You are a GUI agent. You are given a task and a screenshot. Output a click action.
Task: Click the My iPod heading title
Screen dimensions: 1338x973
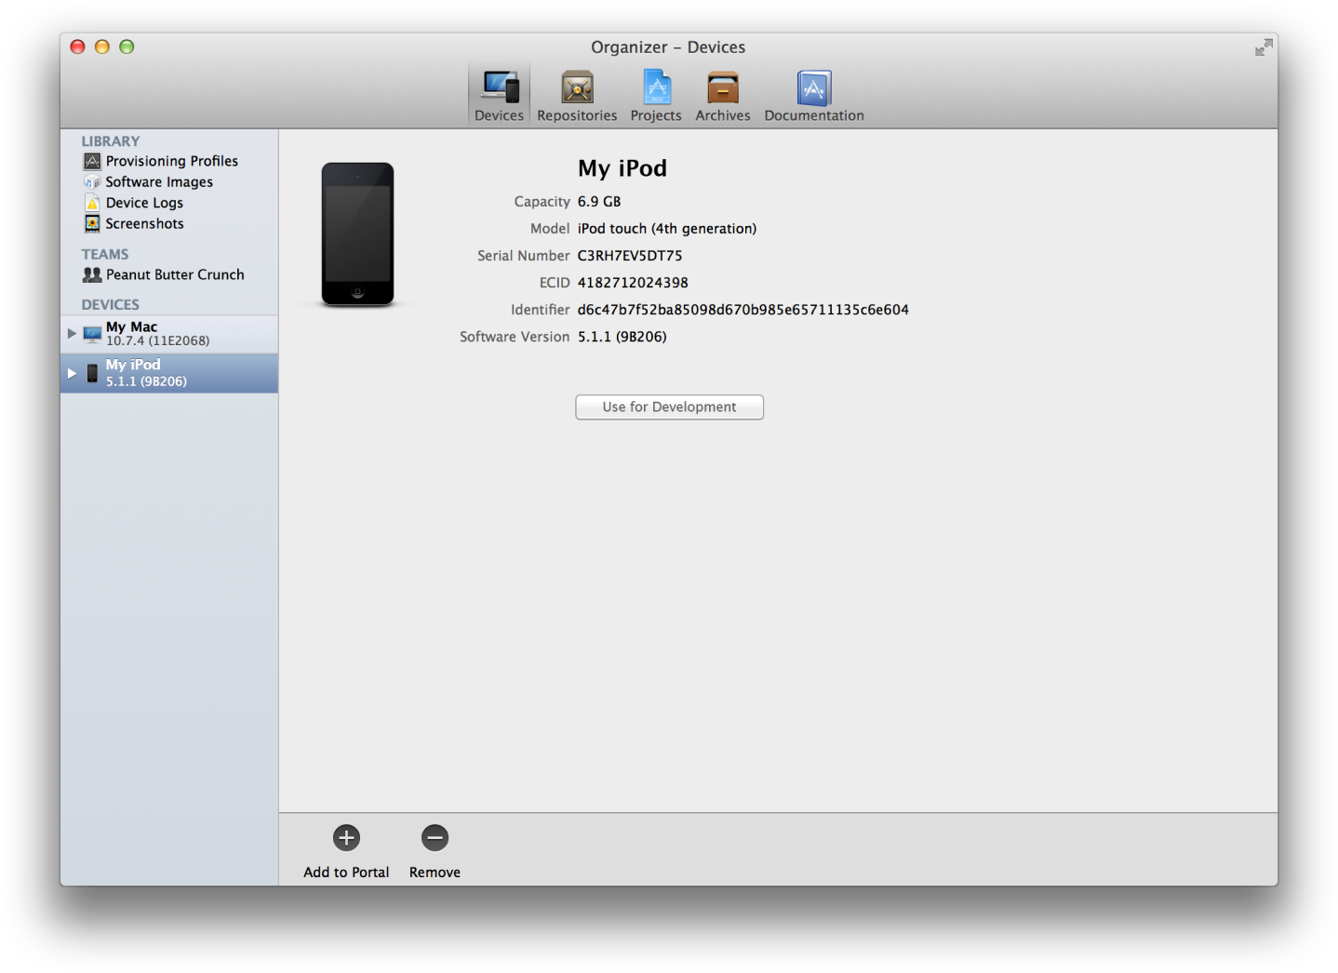point(622,168)
